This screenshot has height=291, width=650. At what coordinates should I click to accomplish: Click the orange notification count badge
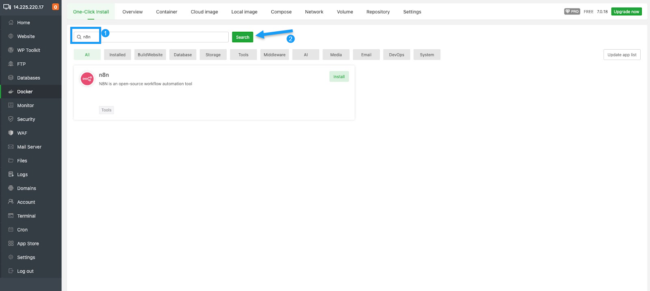click(56, 7)
